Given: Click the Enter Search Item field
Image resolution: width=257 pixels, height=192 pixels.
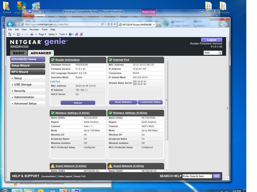Looking at the screenshot, I should pyautogui.click(x=197, y=176).
